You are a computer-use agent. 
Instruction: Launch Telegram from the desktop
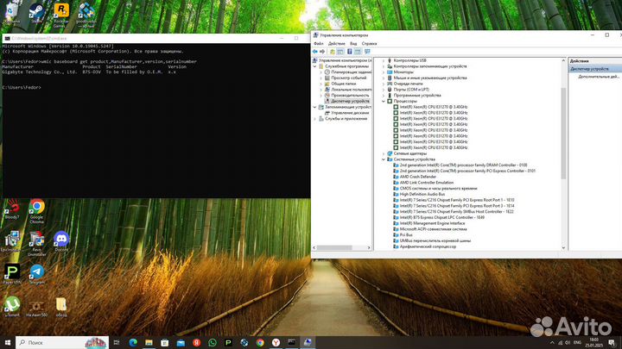pyautogui.click(x=36, y=272)
